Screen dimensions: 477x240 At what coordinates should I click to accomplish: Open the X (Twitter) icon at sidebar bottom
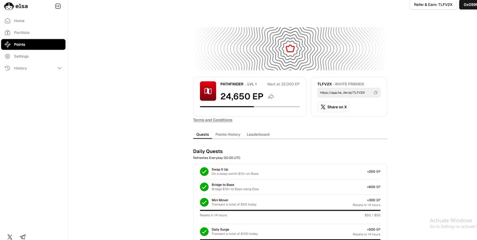[x=10, y=237]
